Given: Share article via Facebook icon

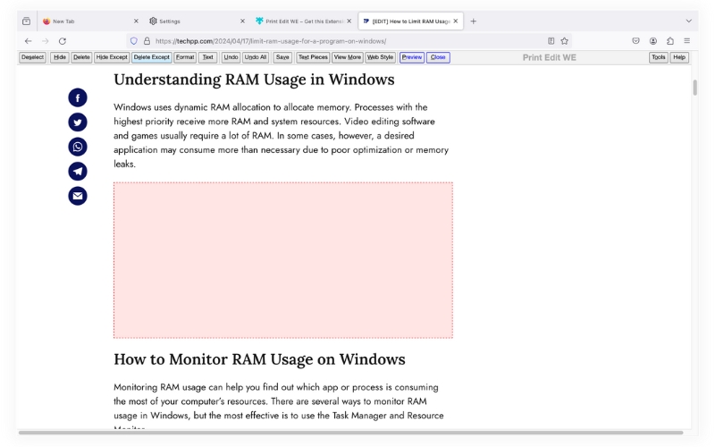Looking at the screenshot, I should (78, 97).
